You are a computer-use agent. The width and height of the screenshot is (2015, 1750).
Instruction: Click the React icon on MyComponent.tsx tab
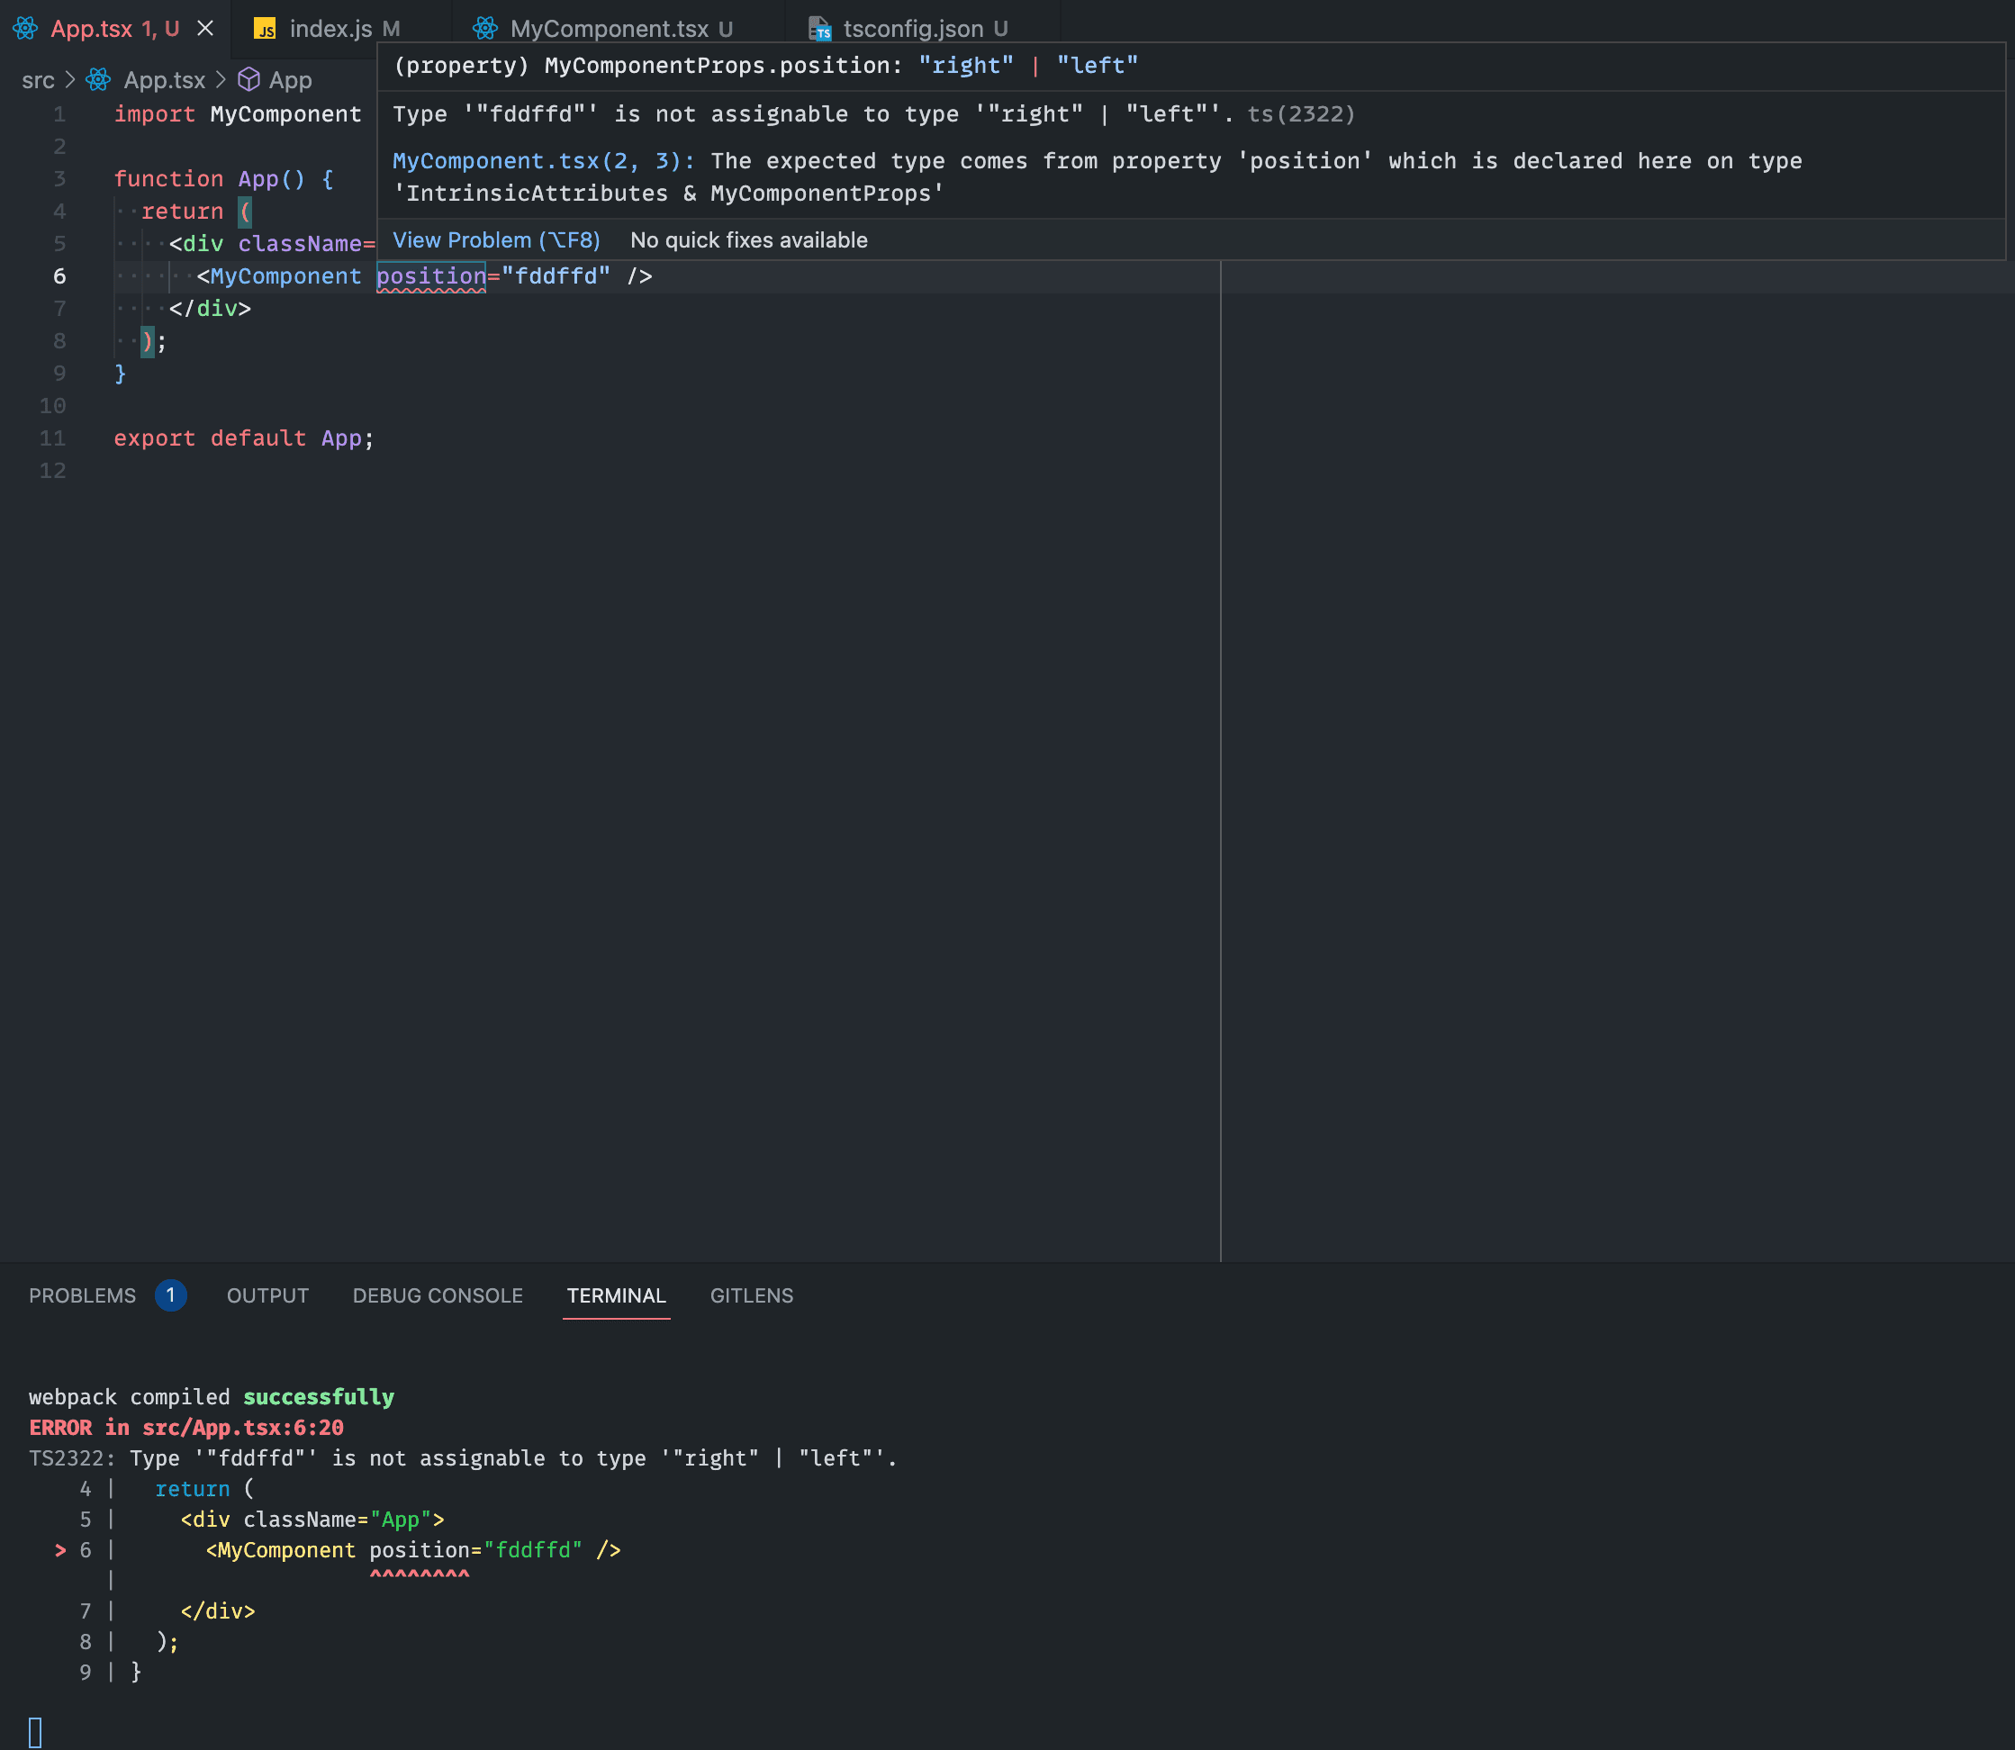tap(485, 28)
